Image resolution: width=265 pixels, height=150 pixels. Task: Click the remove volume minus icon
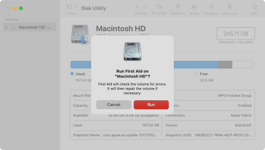click(145, 7)
